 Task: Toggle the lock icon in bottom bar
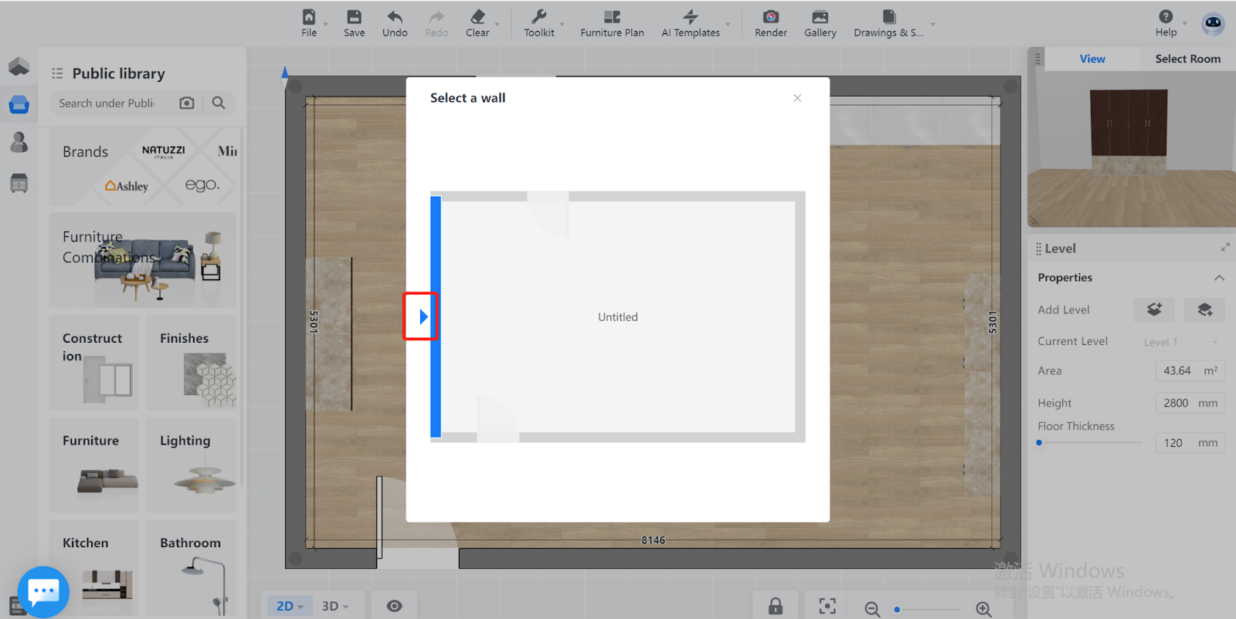(776, 606)
